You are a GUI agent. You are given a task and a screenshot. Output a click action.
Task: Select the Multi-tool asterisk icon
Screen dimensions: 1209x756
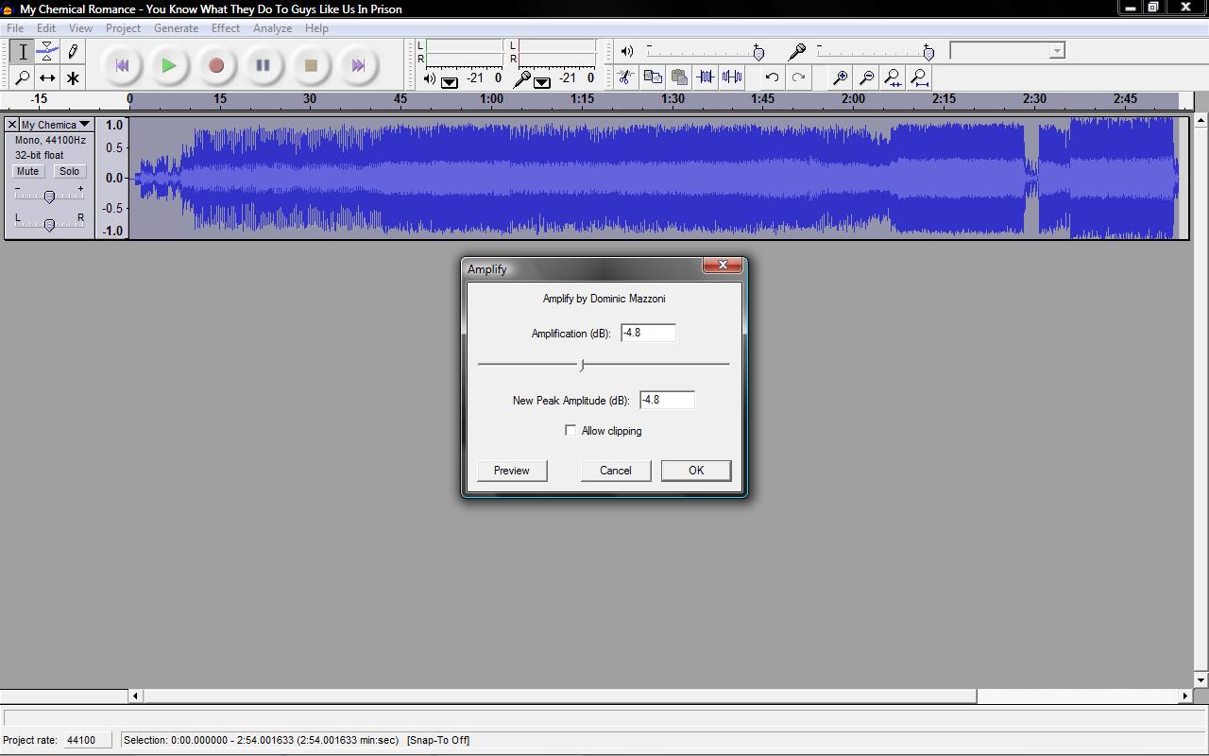tap(73, 77)
